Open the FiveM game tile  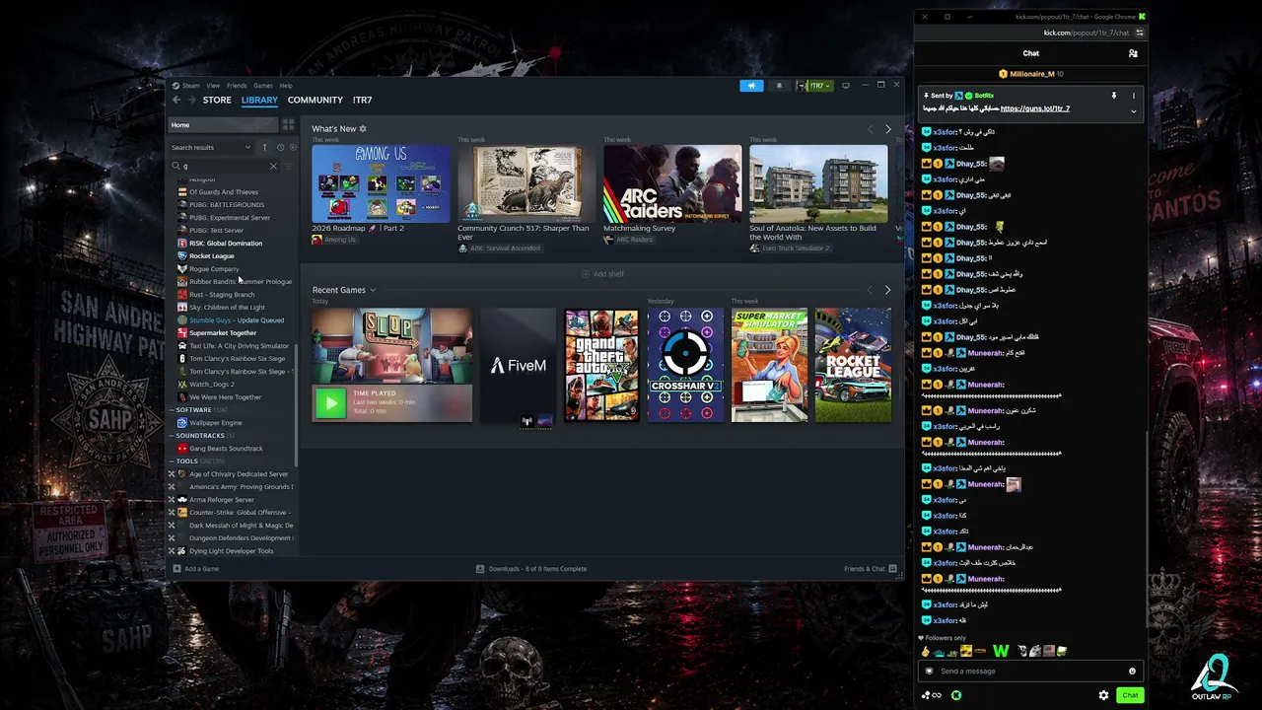point(519,366)
